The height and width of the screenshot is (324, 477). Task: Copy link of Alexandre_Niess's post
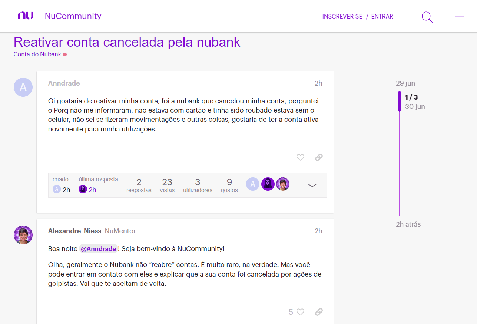(x=319, y=312)
